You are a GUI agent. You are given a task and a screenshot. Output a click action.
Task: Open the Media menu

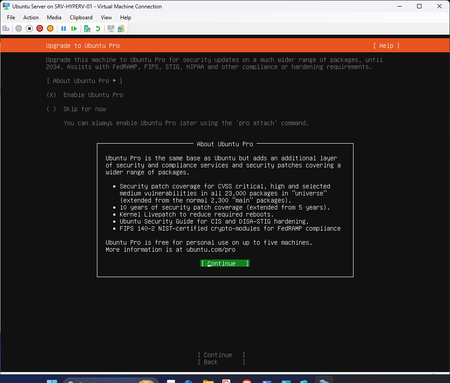54,18
